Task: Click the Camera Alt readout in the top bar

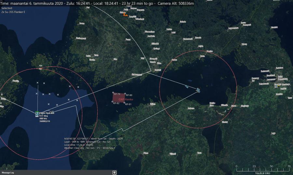Action: [x=176, y=3]
